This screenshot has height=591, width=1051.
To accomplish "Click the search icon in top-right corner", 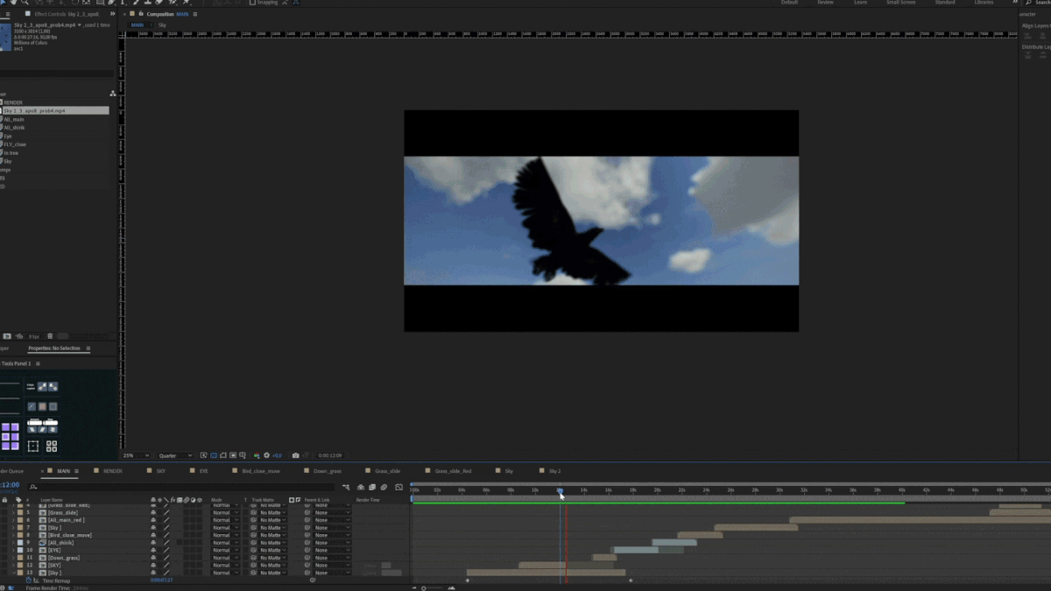I will (1028, 3).
